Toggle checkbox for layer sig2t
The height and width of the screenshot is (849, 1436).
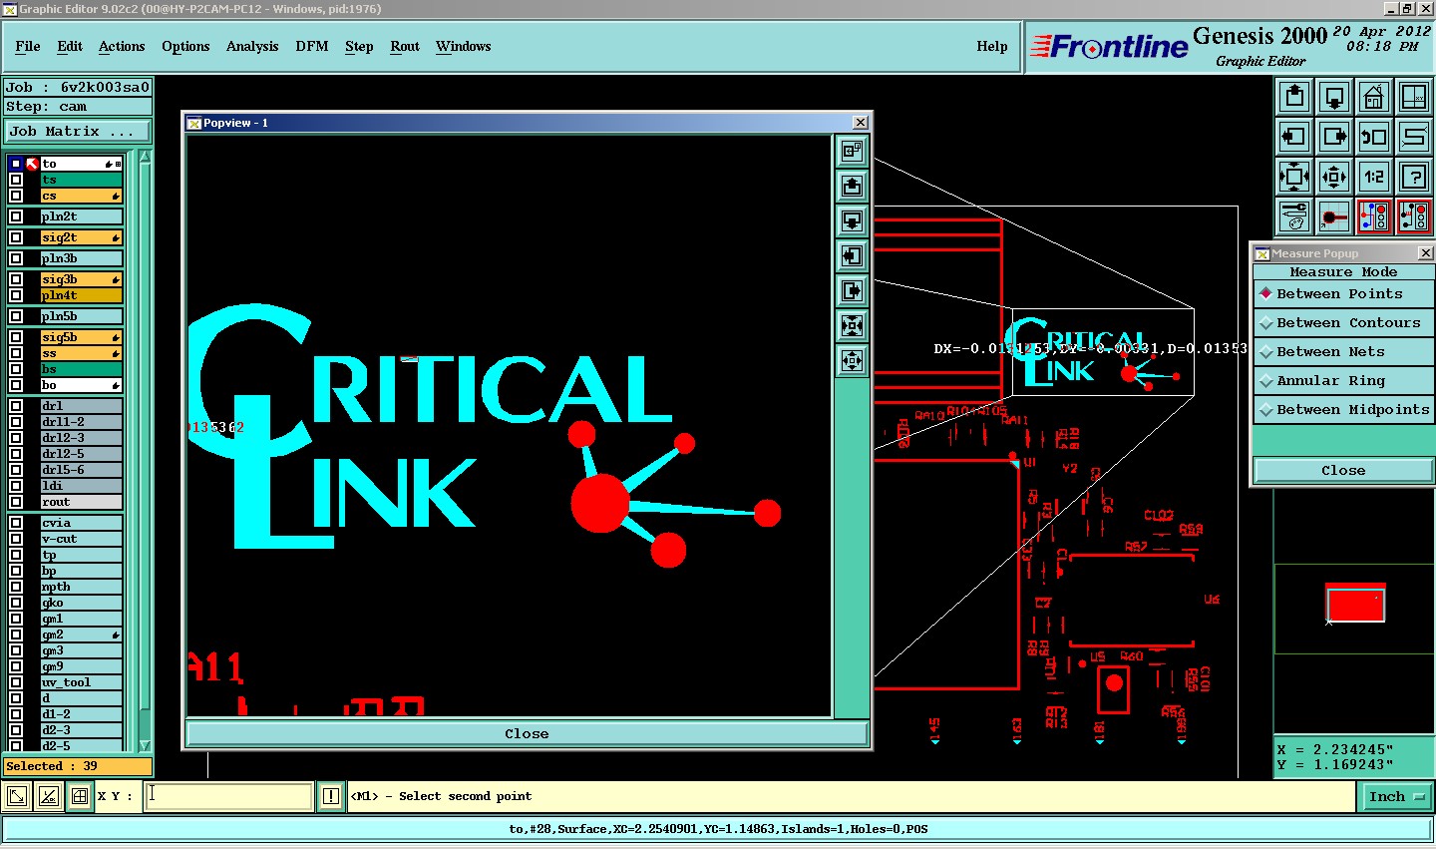tap(16, 237)
